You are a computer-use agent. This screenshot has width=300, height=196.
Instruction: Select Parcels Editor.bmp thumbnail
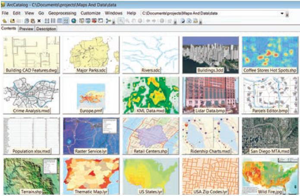tap(270, 96)
